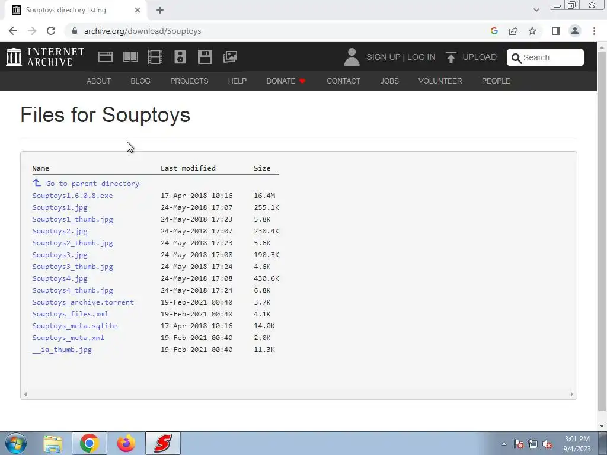Open Souptoys_meta.sqlite link
The width and height of the screenshot is (607, 455).
pyautogui.click(x=74, y=326)
